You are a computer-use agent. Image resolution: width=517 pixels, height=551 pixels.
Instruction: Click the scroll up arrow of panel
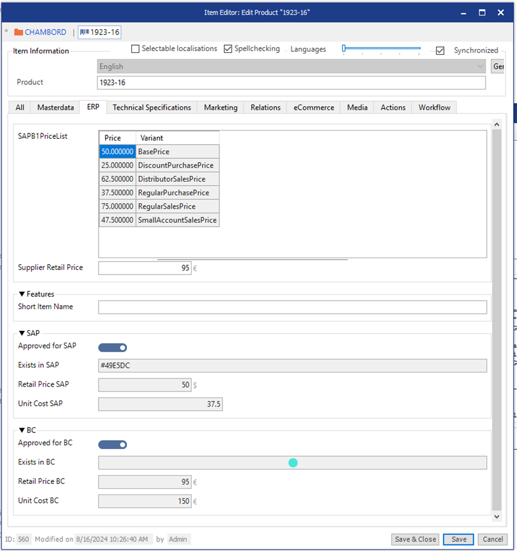(497, 125)
